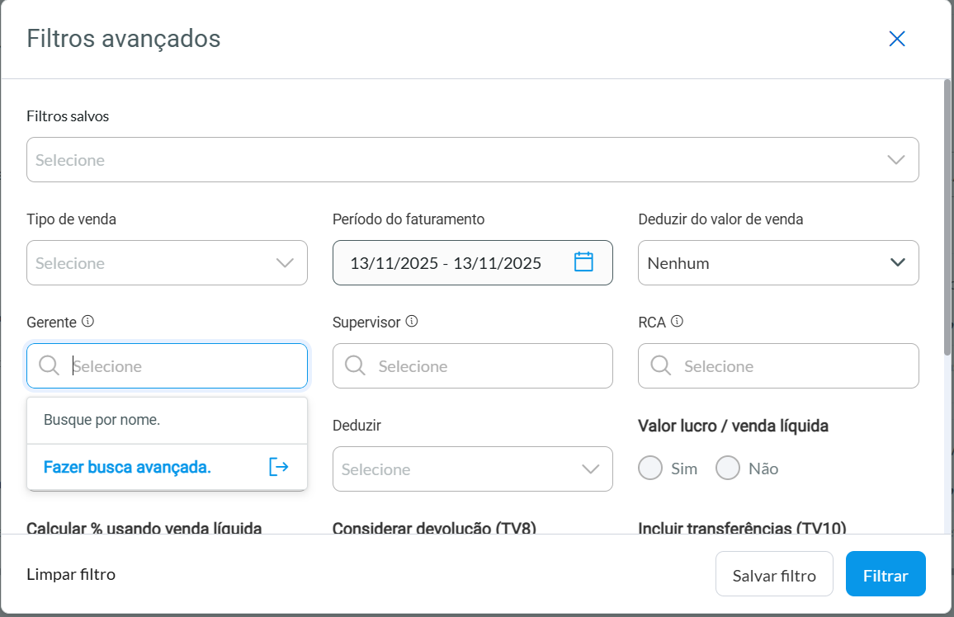The width and height of the screenshot is (954, 617).
Task: Click the info icon next to Gerente
Action: 88,322
